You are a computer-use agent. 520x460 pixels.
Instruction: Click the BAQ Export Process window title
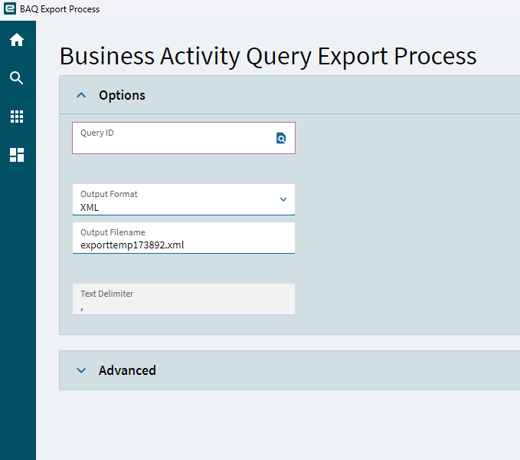tap(60, 9)
